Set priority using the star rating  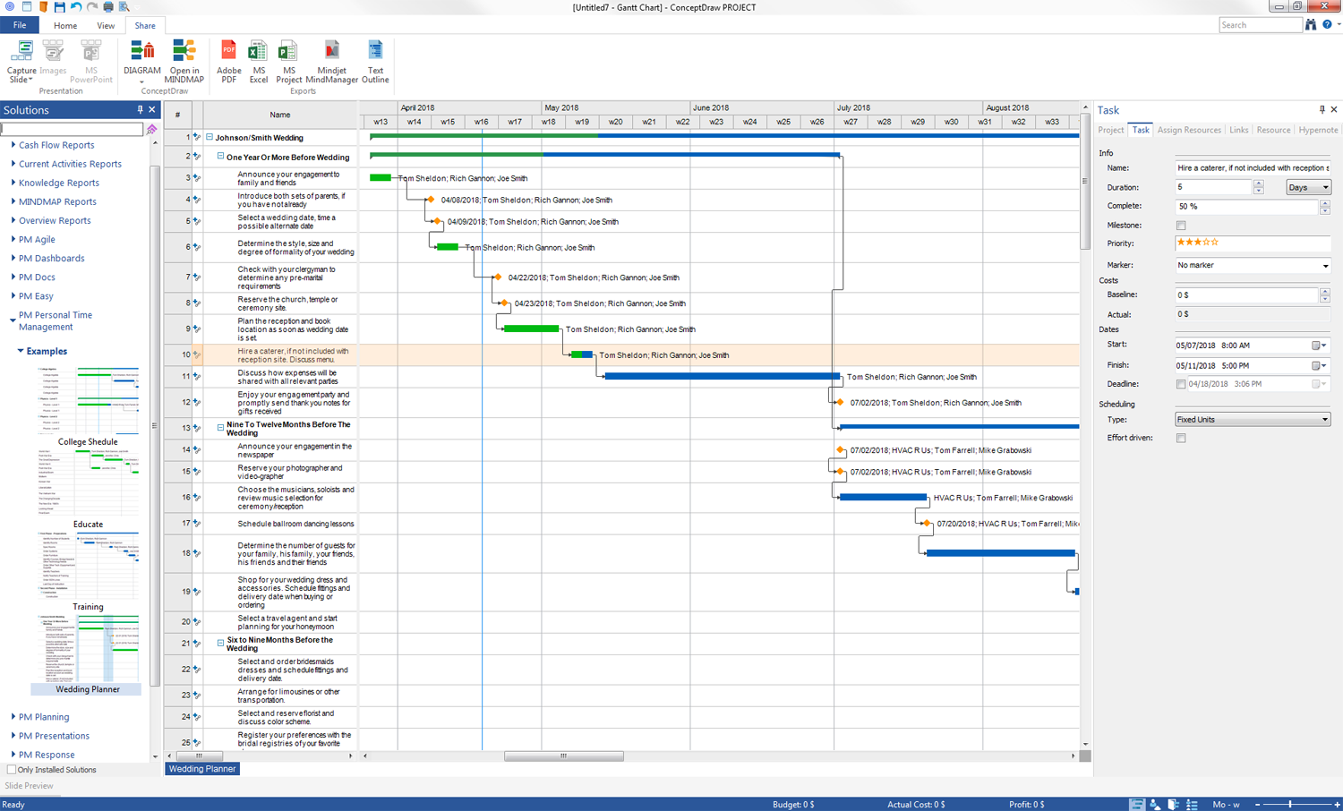(1197, 243)
